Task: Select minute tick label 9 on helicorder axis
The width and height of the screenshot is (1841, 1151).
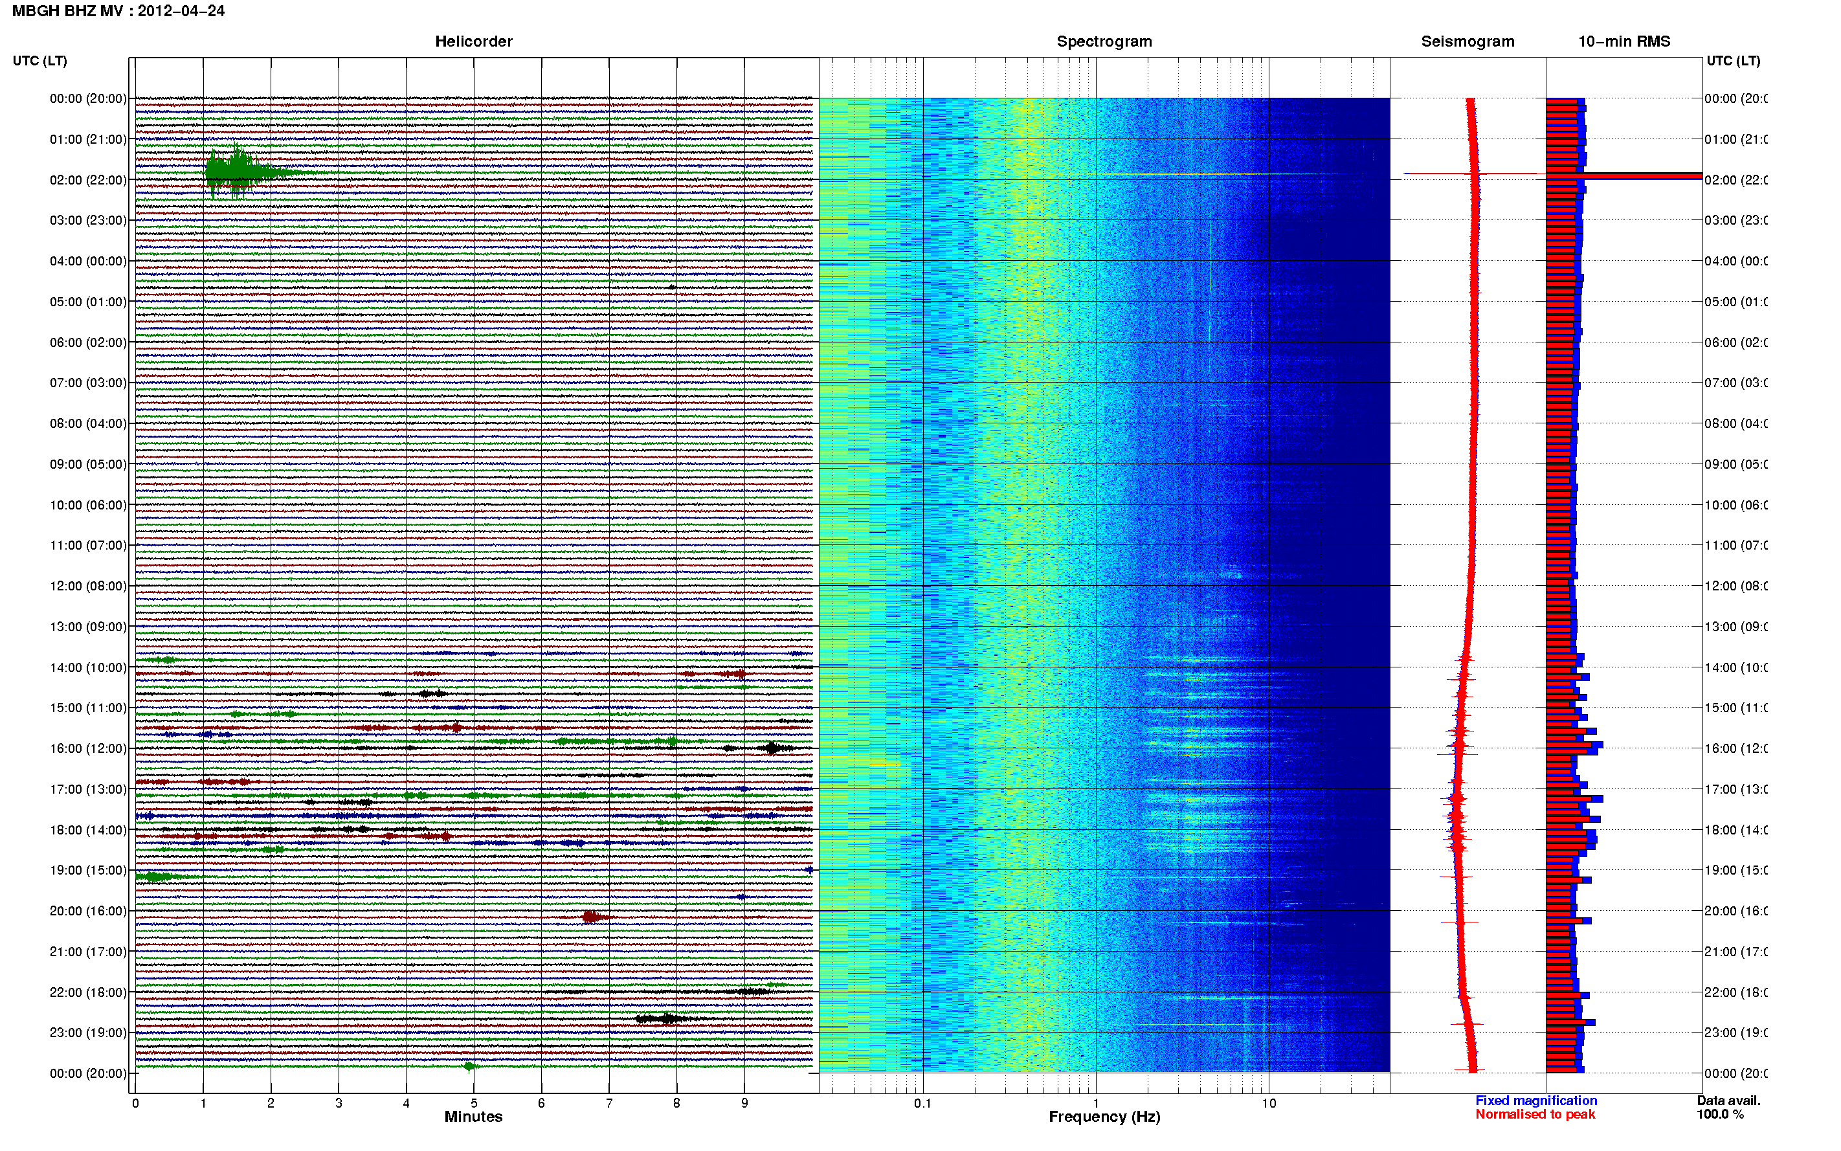Action: tap(744, 1103)
